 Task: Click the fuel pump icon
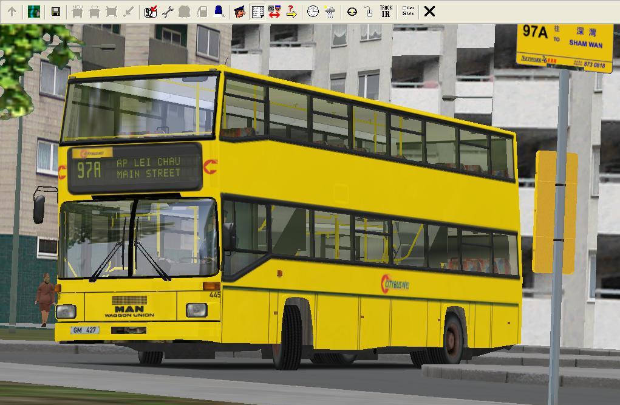(x=202, y=12)
